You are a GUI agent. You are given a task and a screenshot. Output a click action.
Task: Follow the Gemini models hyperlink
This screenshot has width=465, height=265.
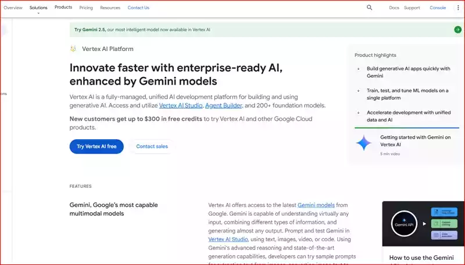[x=316, y=205]
